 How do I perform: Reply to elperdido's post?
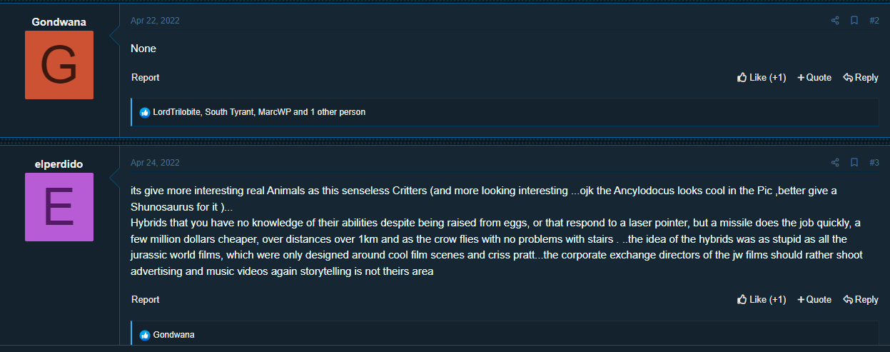tap(861, 300)
